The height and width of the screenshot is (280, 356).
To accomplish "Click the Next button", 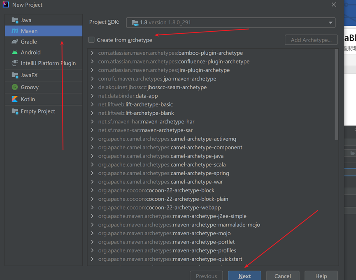I will click(x=244, y=276).
